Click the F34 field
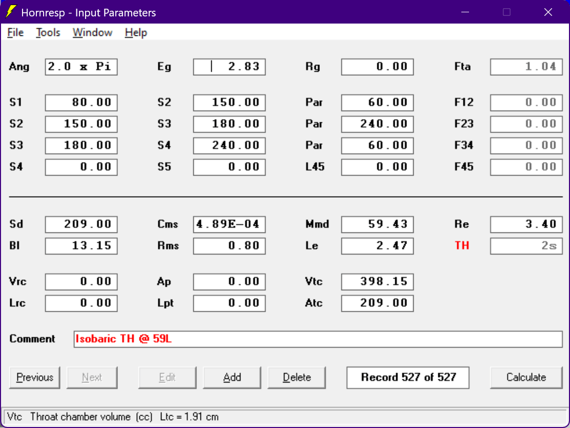The height and width of the screenshot is (428, 570). pyautogui.click(x=526, y=145)
